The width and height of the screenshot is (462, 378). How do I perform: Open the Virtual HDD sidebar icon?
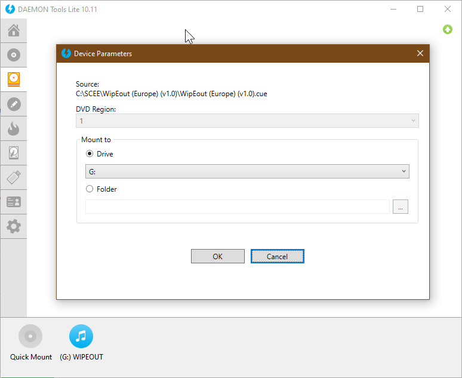tap(14, 153)
